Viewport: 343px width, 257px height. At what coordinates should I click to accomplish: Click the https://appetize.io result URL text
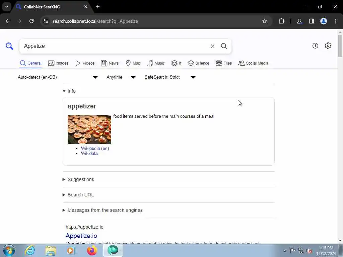tap(84, 227)
